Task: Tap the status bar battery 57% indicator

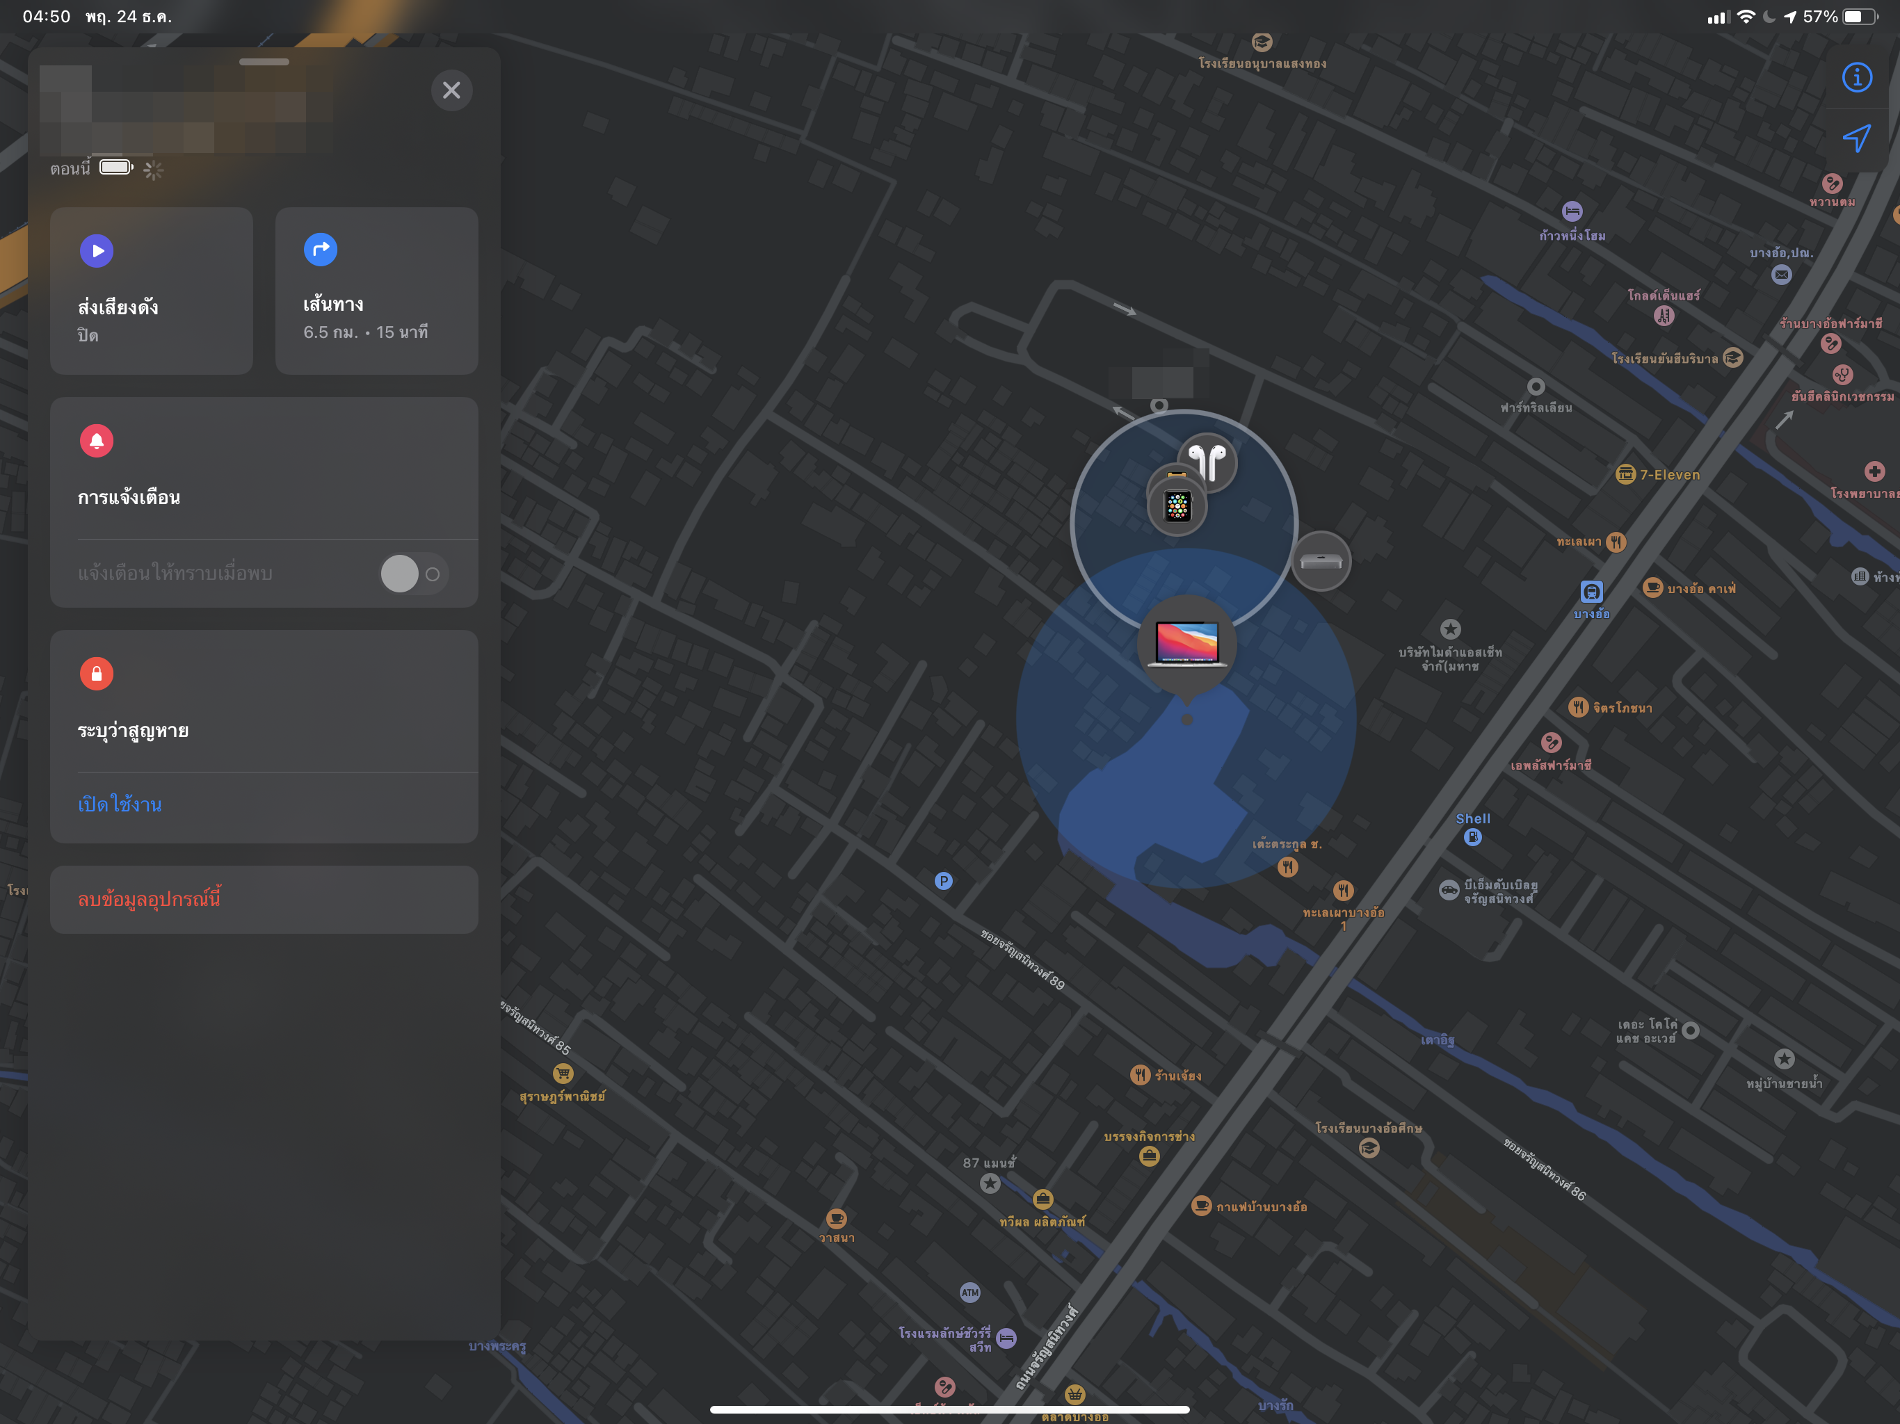Action: click(1840, 16)
